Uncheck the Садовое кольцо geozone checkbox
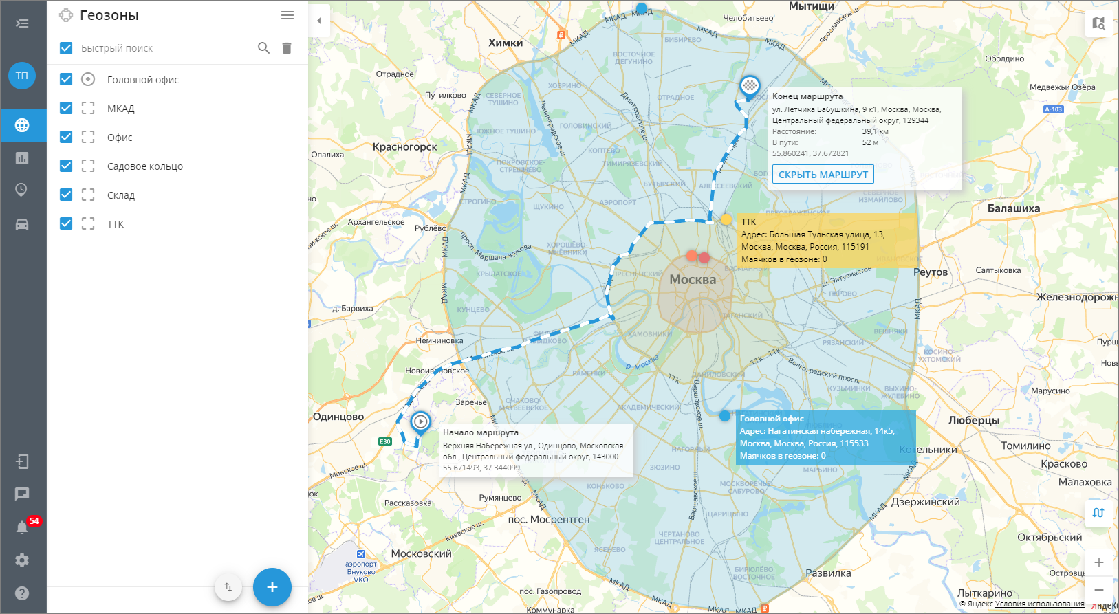Image resolution: width=1119 pixels, height=614 pixels. pyautogui.click(x=66, y=166)
